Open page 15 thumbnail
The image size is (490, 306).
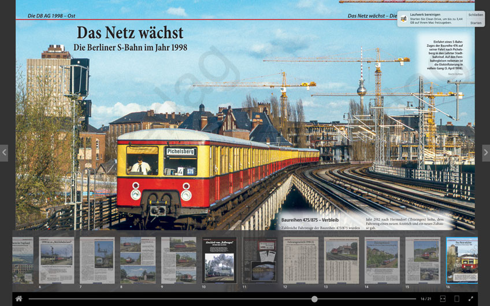(423, 260)
